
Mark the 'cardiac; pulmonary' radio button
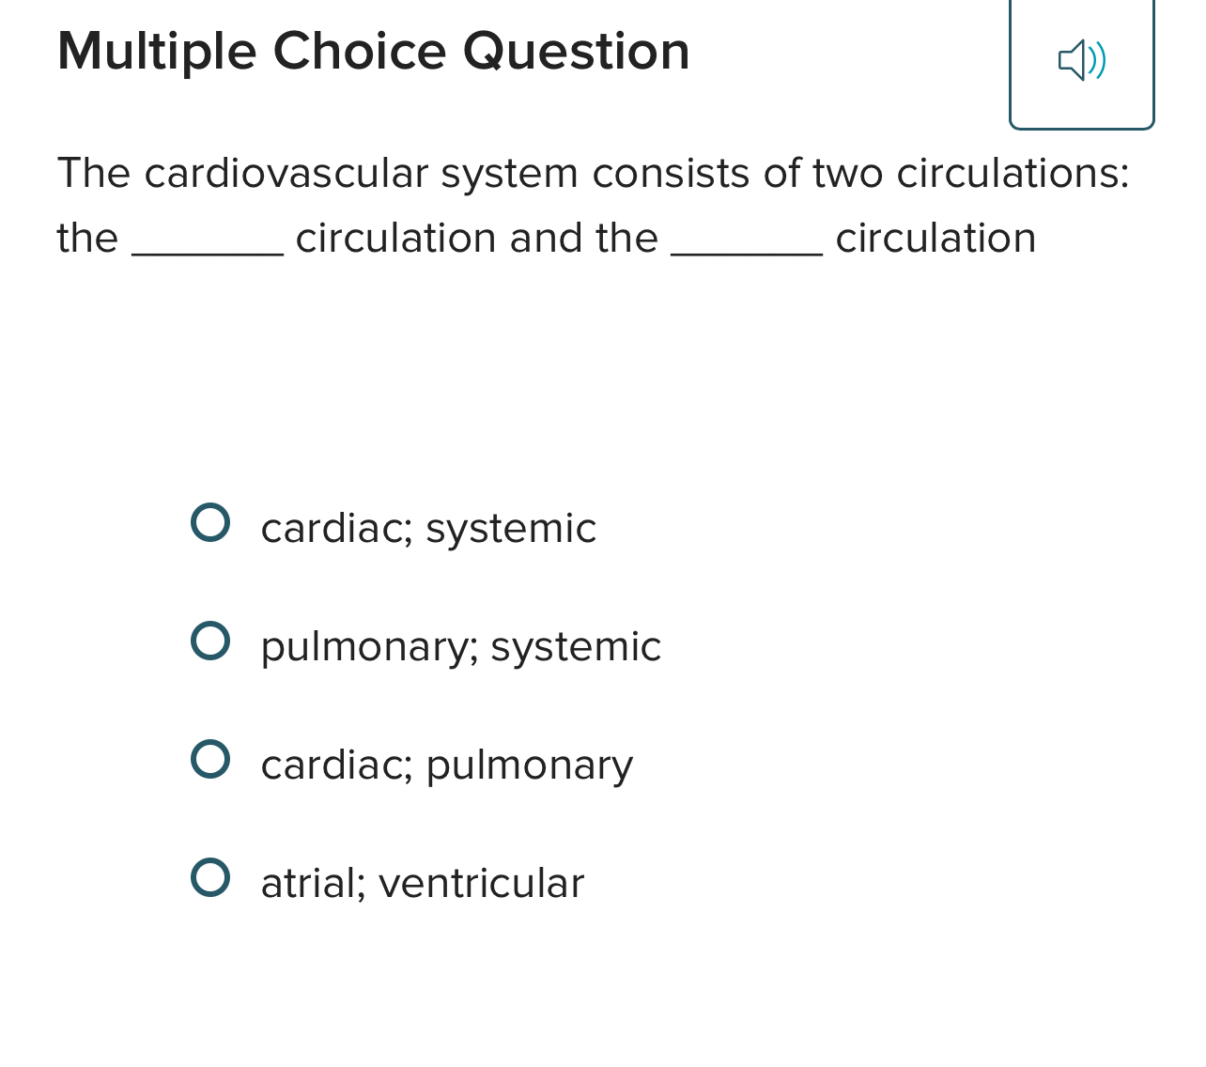click(210, 759)
